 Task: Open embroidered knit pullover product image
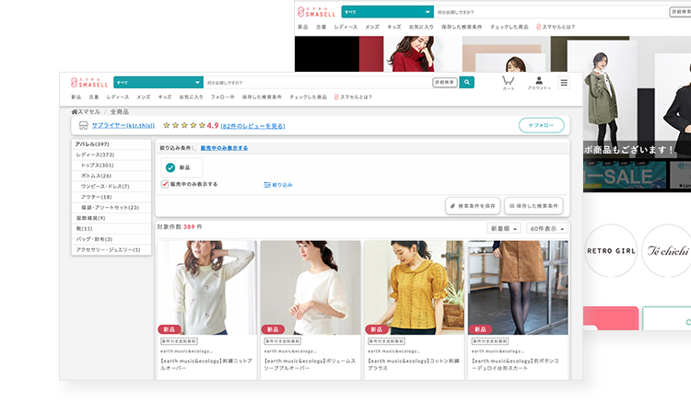(206, 287)
